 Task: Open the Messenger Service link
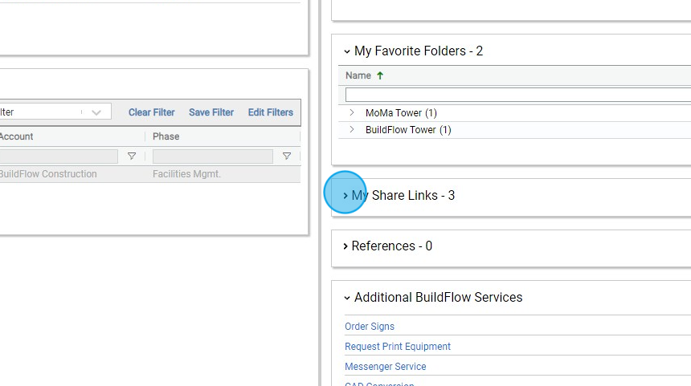point(386,367)
